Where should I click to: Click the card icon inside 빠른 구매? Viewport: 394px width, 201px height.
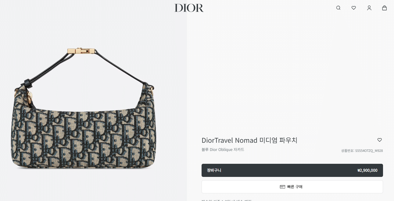[282, 187]
